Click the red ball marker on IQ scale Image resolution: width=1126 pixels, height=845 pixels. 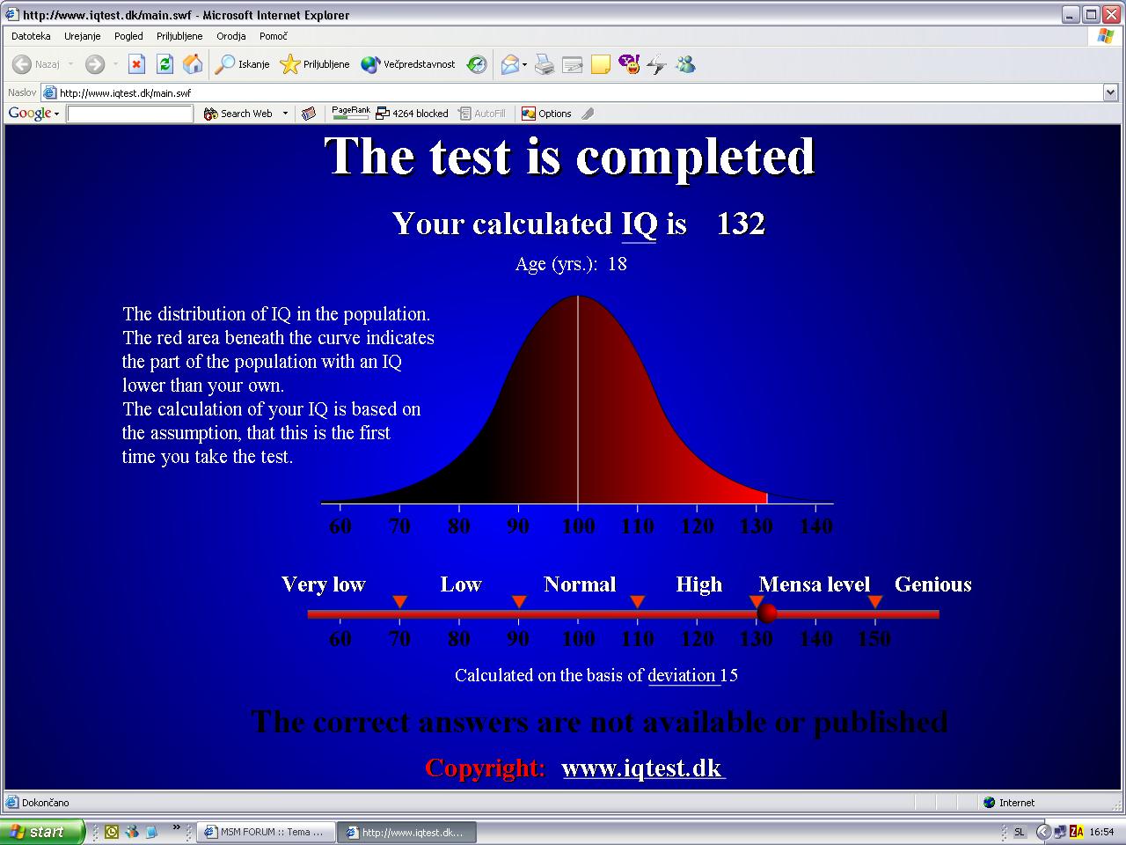click(x=767, y=613)
